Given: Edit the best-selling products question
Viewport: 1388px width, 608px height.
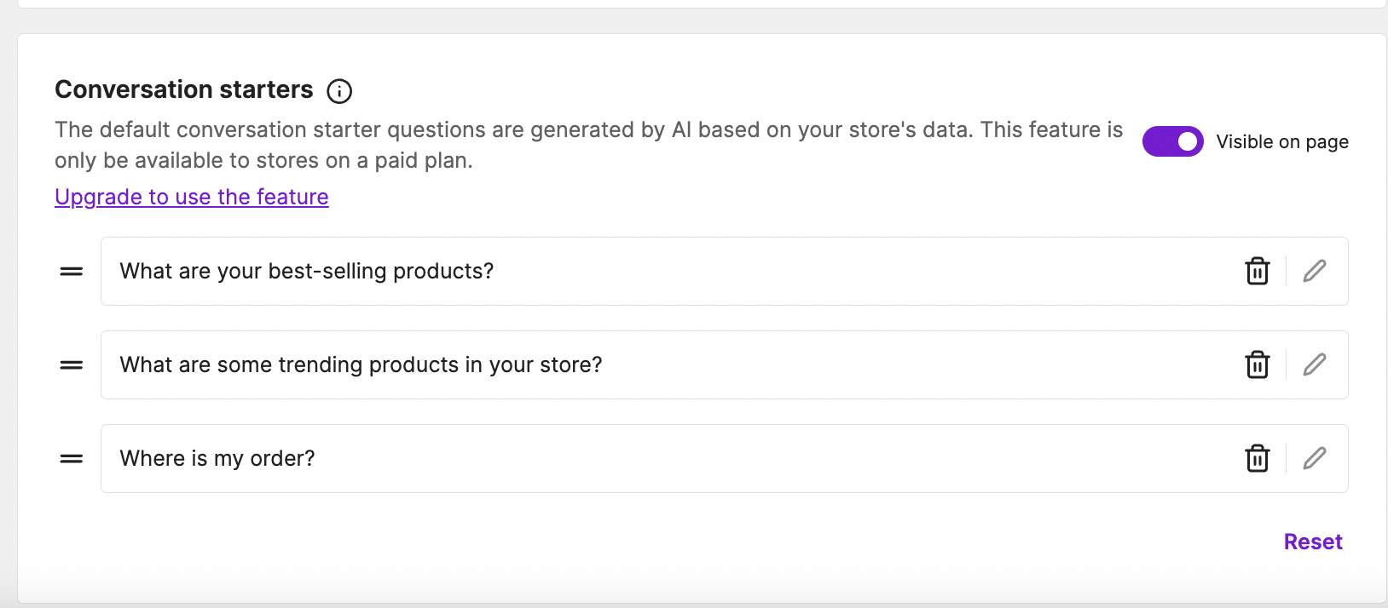Looking at the screenshot, I should pyautogui.click(x=1315, y=272).
